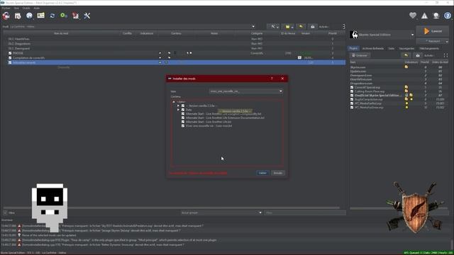Viewport: 454px width, 255px height.
Task: Click the filter toggle button below mod list
Action: 5,212
